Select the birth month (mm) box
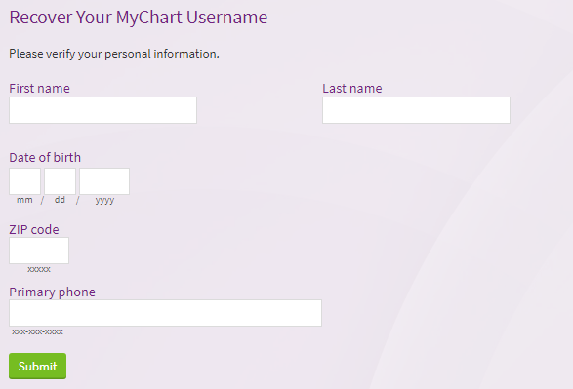 click(24, 181)
